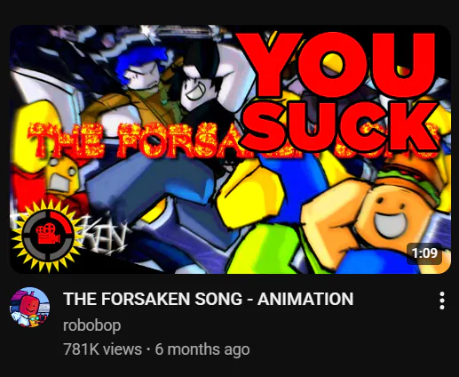Click the blue-haired character in thumbnail
The image size is (459, 377).
[141, 70]
